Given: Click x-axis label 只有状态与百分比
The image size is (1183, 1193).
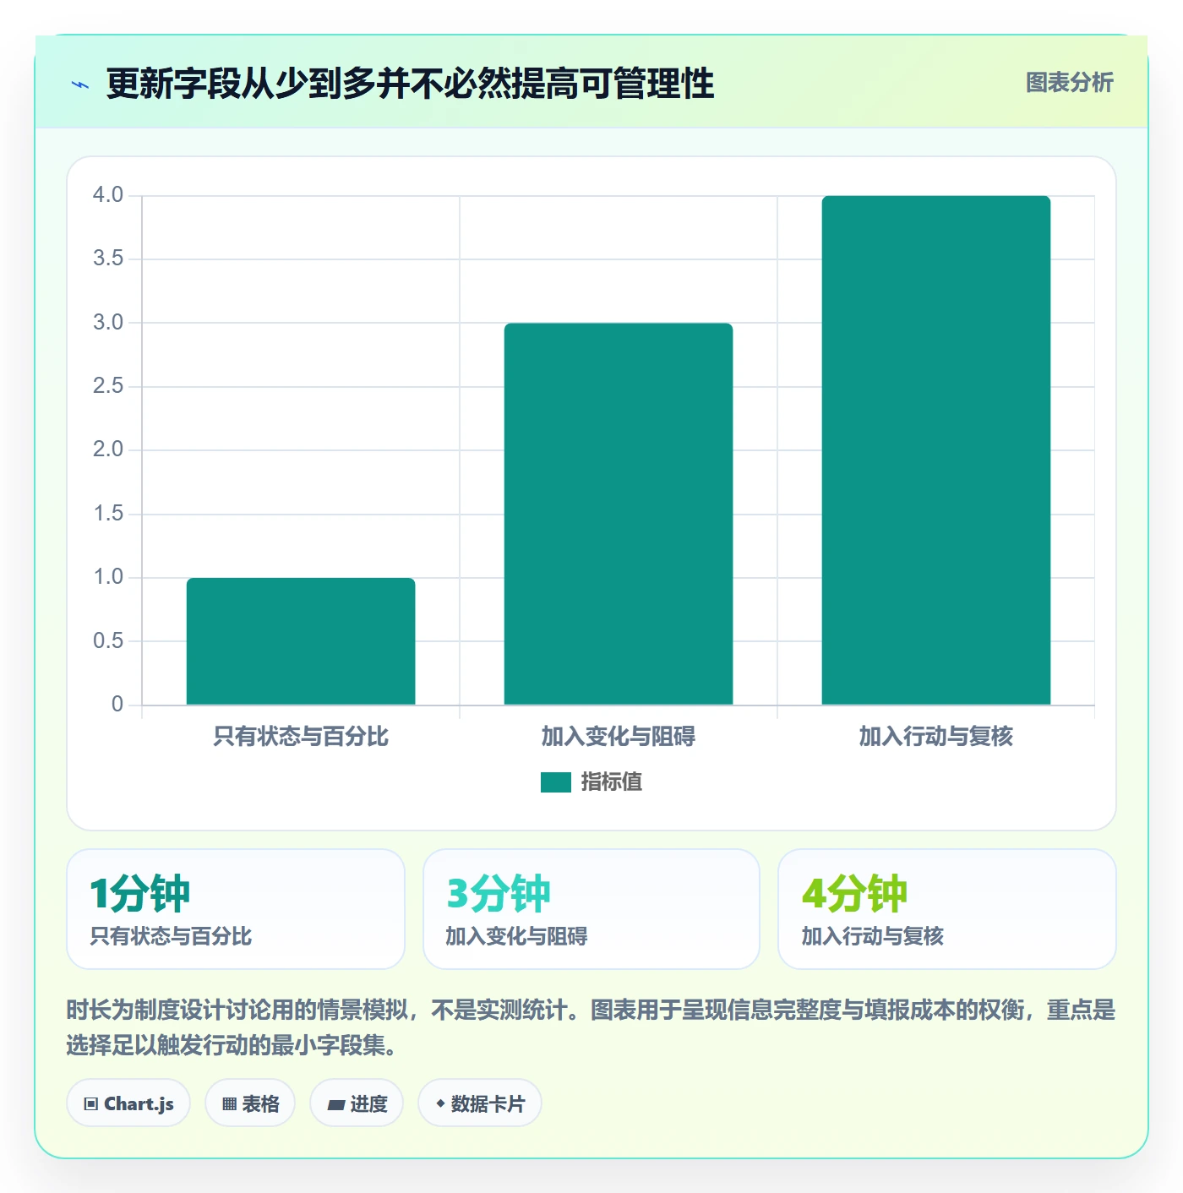Looking at the screenshot, I should click(301, 737).
